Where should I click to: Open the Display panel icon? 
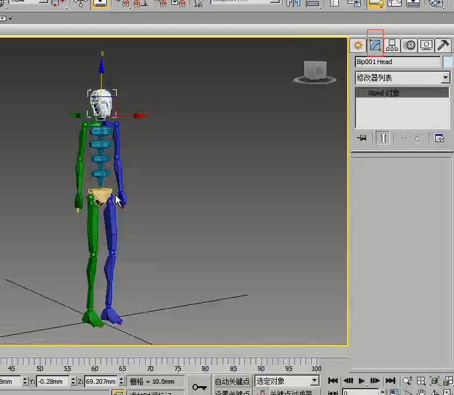pyautogui.click(x=427, y=46)
